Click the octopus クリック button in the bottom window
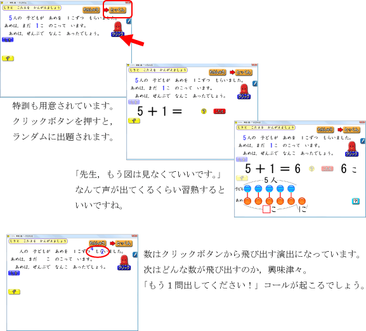Screen dimensions: 366x331 click(124, 263)
